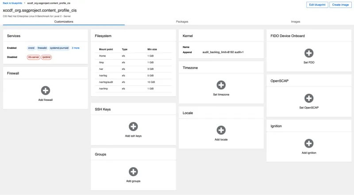Click the Set timezone plus icon

tap(221, 85)
